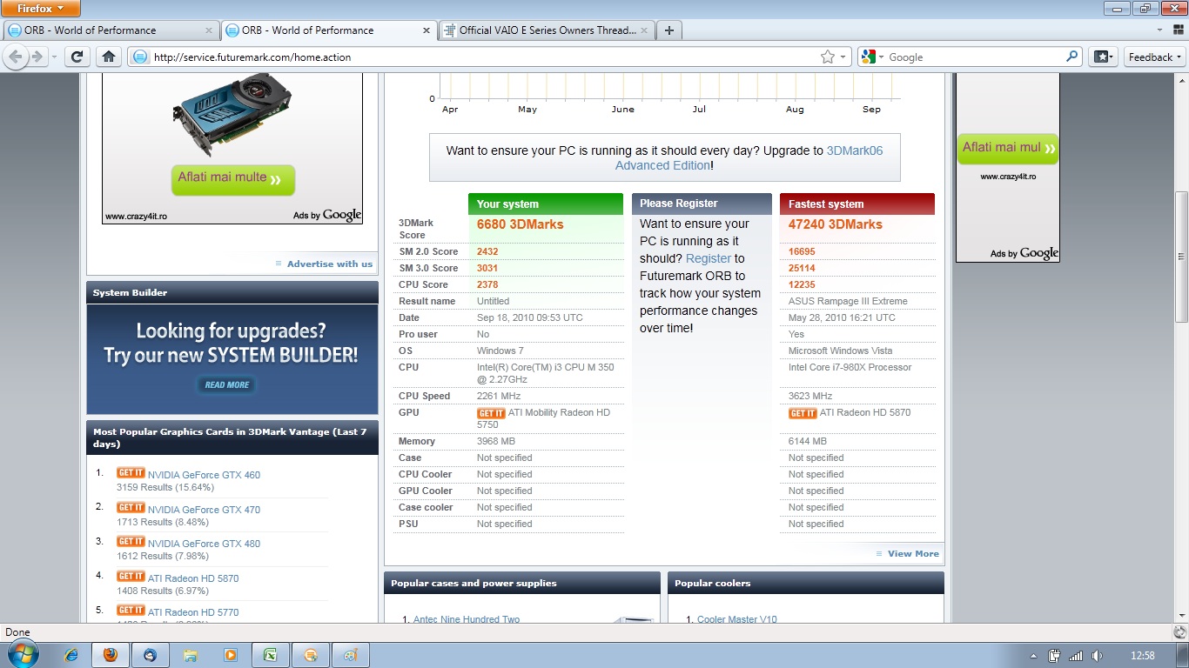Viewport: 1189px width, 668px height.
Task: Click GET IT badge next to GeForce GTX 460
Action: (131, 473)
